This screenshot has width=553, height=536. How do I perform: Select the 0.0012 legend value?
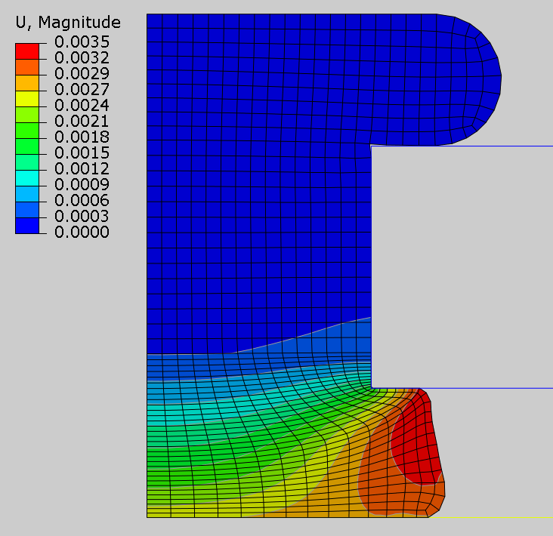(82, 169)
